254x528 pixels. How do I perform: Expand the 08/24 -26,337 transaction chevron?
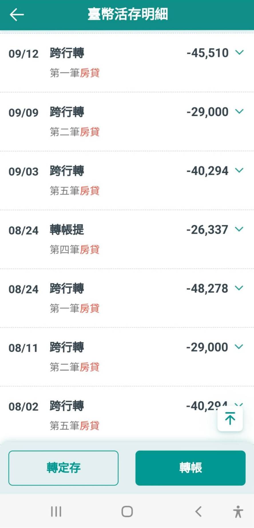239,229
